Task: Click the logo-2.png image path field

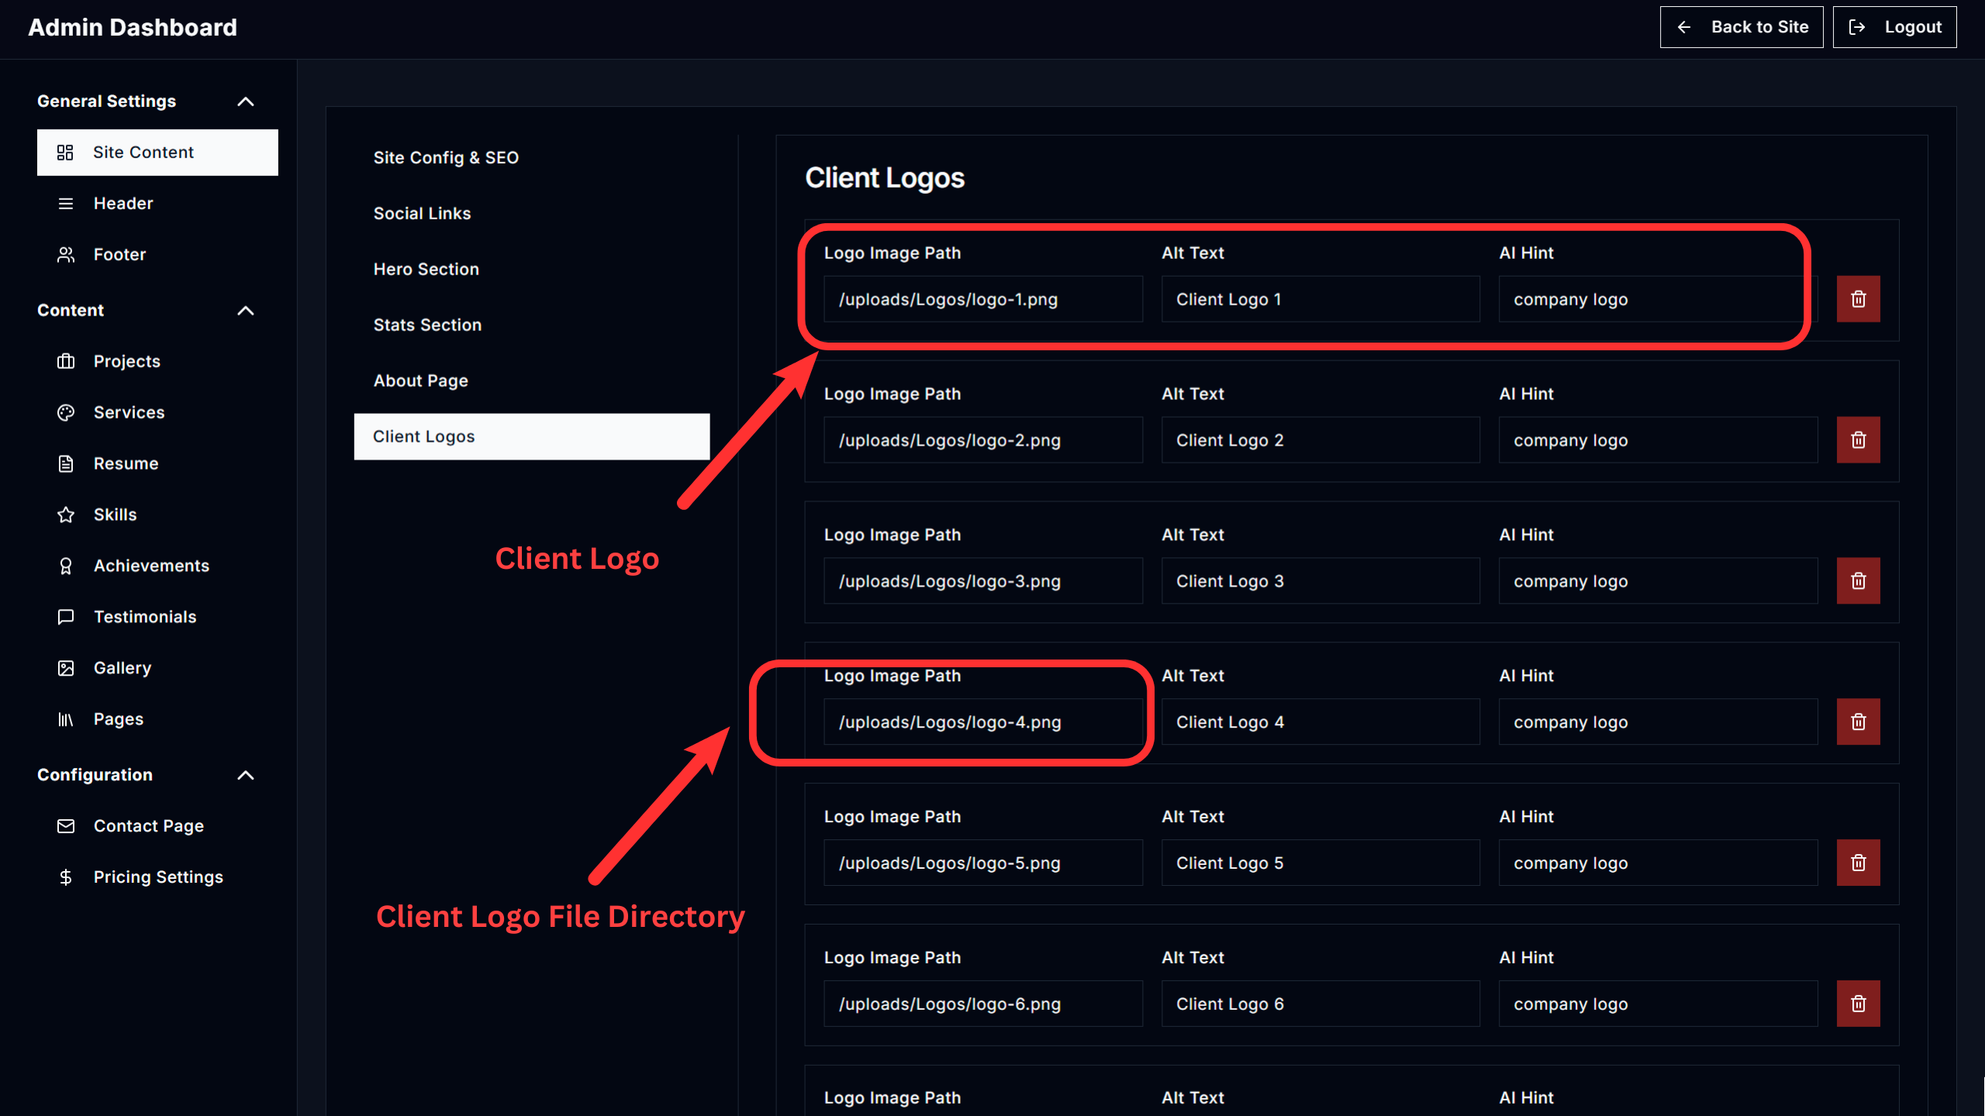Action: point(982,440)
